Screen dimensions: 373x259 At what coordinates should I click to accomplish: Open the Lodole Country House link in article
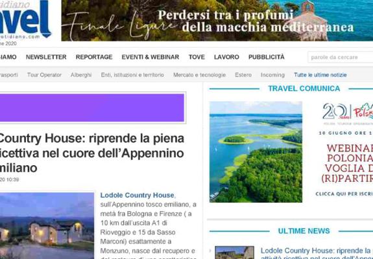(137, 195)
